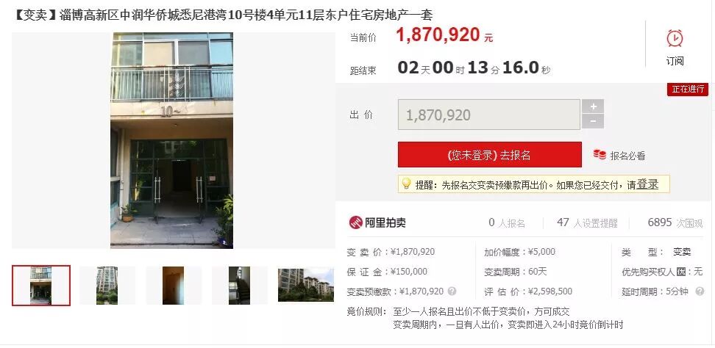Click the alarm clock subscribe icon
This screenshot has width=715, height=348.
[675, 38]
